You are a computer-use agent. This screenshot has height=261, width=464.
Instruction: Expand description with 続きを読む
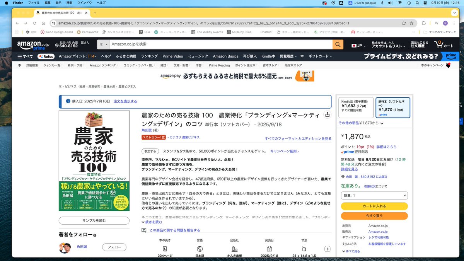coord(151,222)
